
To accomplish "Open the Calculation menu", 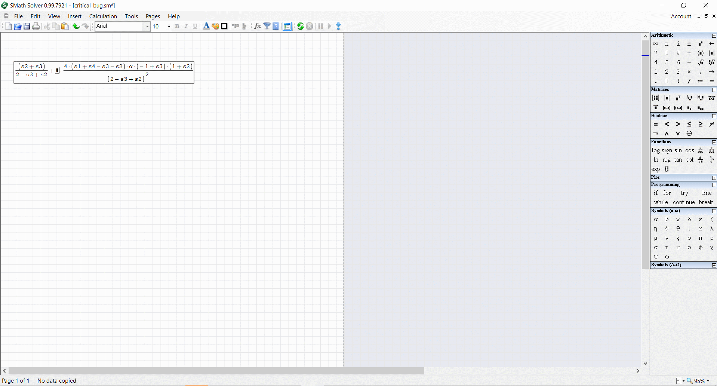I will click(103, 16).
